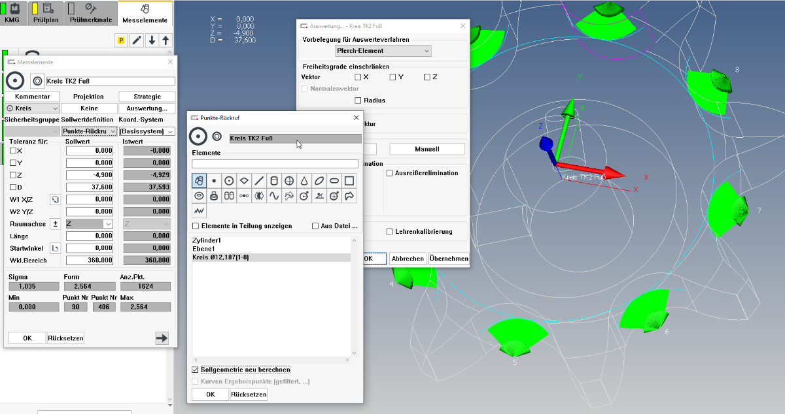Click the Manuell button

[427, 149]
